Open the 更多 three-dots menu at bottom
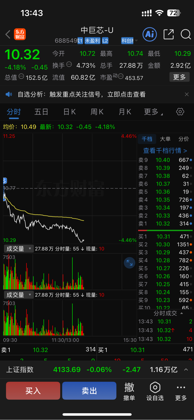This screenshot has height=420, width=194. pos(181,391)
